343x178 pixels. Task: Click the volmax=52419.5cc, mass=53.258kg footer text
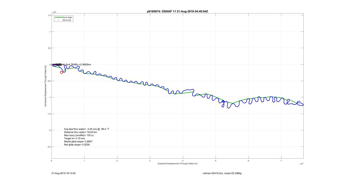point(222,173)
